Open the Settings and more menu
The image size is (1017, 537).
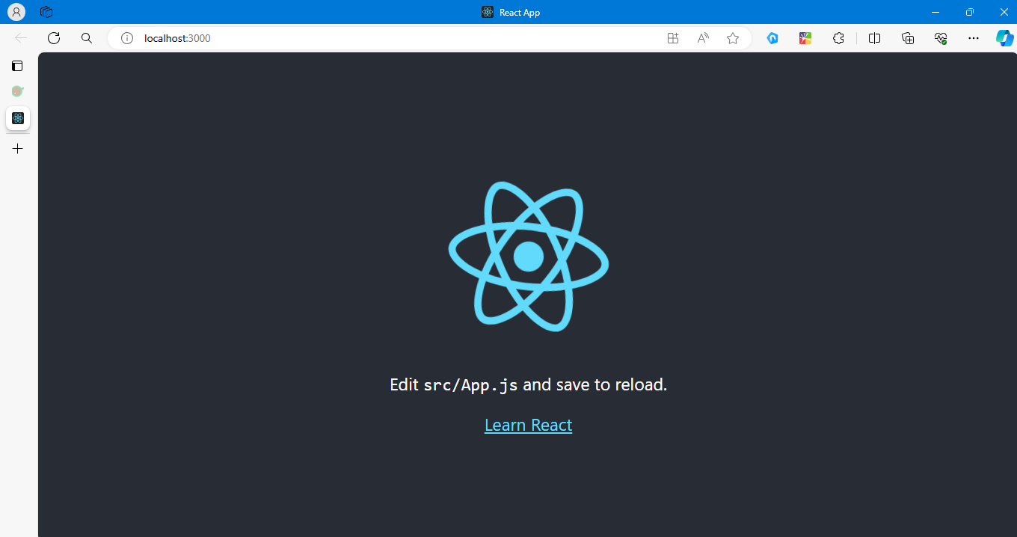(973, 38)
